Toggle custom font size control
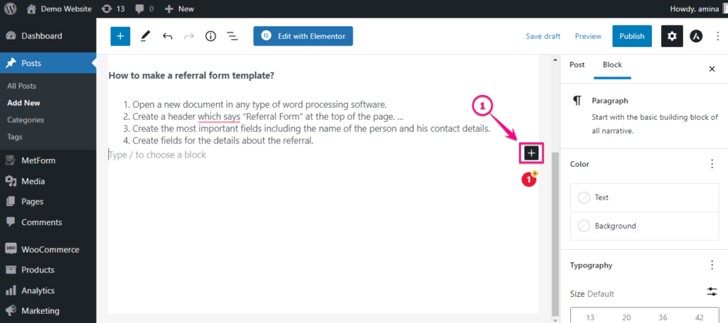728x323 pixels. tap(712, 292)
